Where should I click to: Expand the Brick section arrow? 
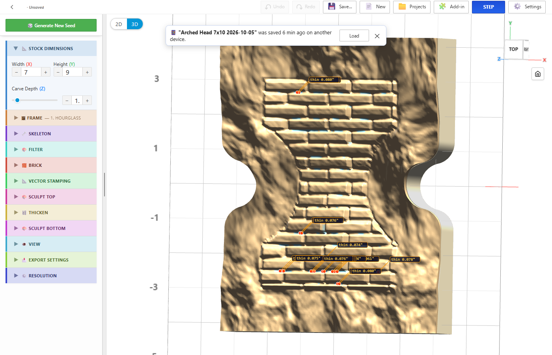click(x=16, y=165)
